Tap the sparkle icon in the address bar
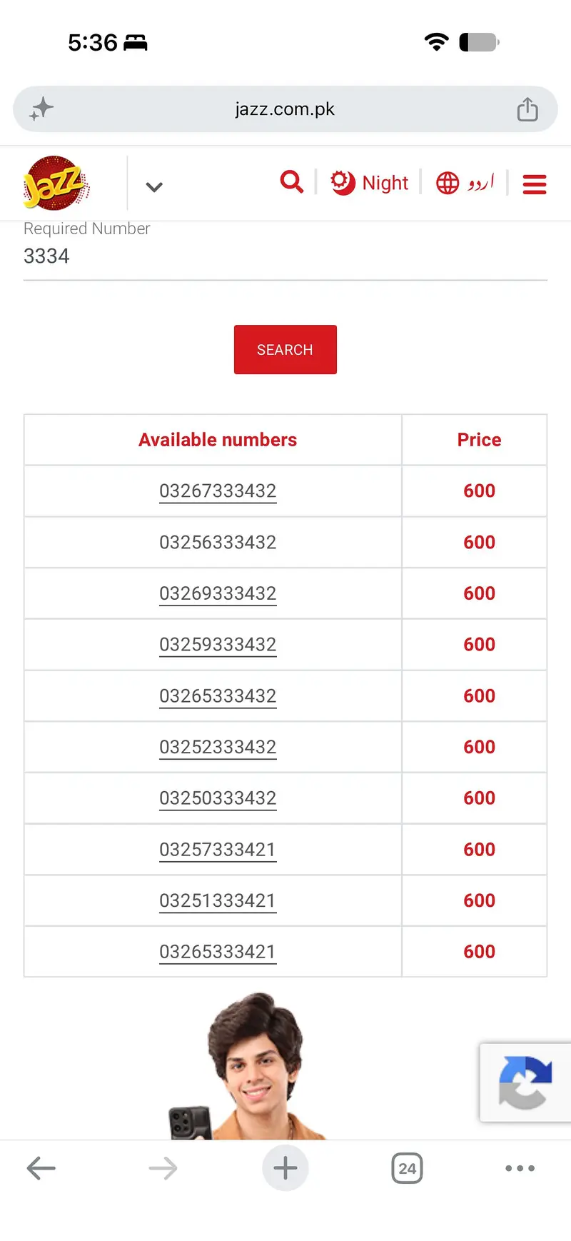The image size is (571, 1241). click(x=41, y=109)
